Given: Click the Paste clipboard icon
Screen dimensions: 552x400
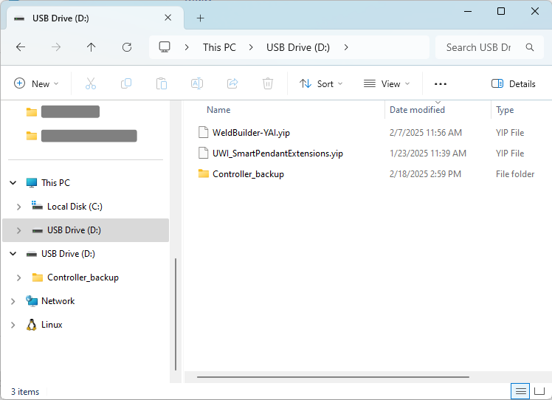Looking at the screenshot, I should tap(162, 84).
